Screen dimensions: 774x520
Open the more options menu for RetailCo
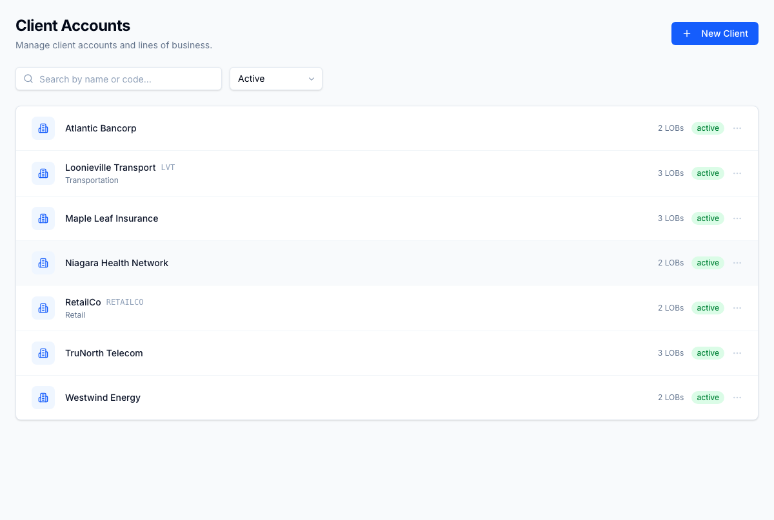(x=737, y=308)
